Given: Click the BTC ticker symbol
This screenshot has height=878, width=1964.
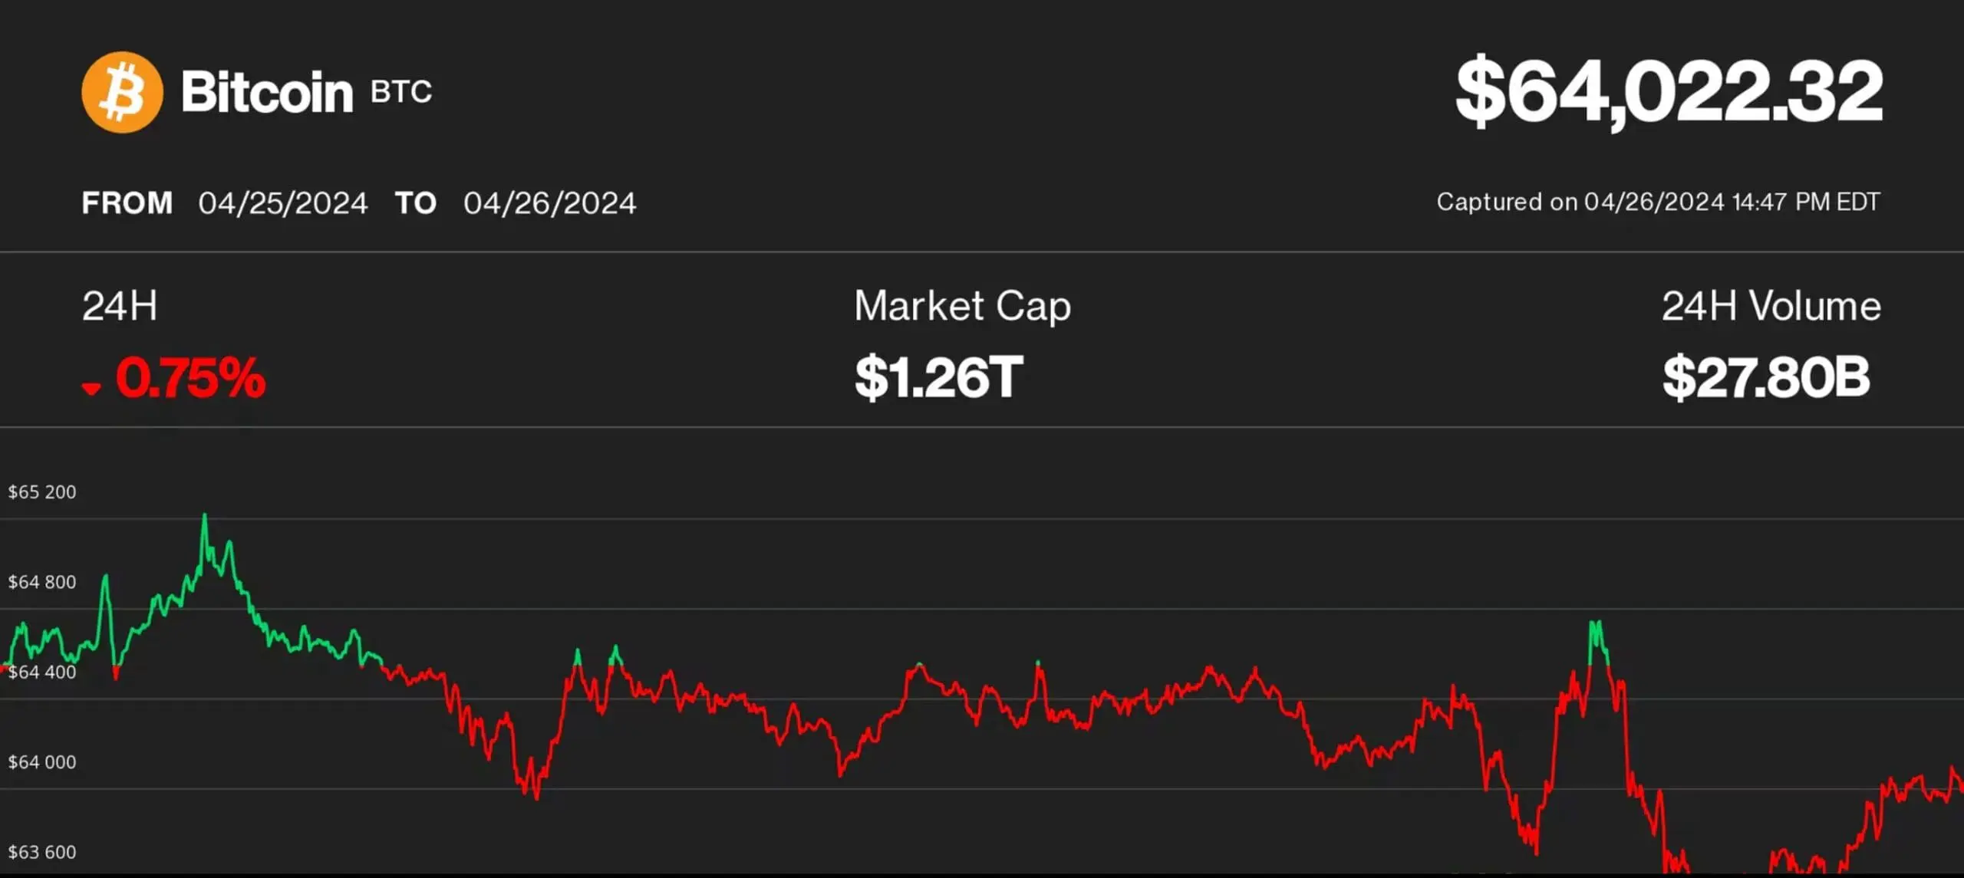Looking at the screenshot, I should click(401, 92).
